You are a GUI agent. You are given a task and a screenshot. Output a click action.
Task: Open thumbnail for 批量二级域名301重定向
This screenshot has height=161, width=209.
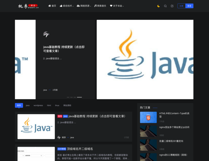coord(148,145)
